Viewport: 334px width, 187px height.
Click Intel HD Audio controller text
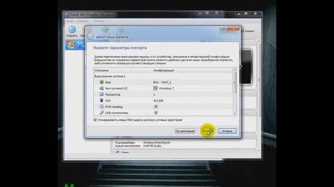click(x=152, y=146)
